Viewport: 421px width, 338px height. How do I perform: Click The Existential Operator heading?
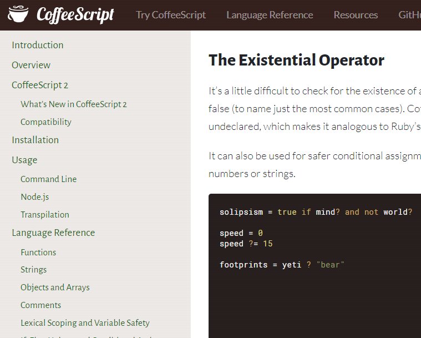coord(296,59)
